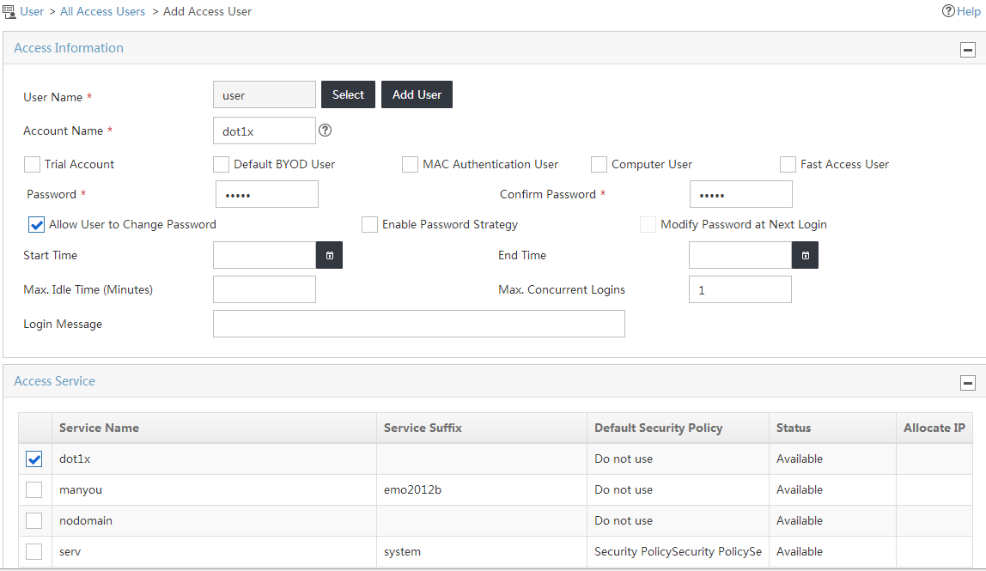Click the Service Suffix column header
986x571 pixels.
(x=482, y=428)
